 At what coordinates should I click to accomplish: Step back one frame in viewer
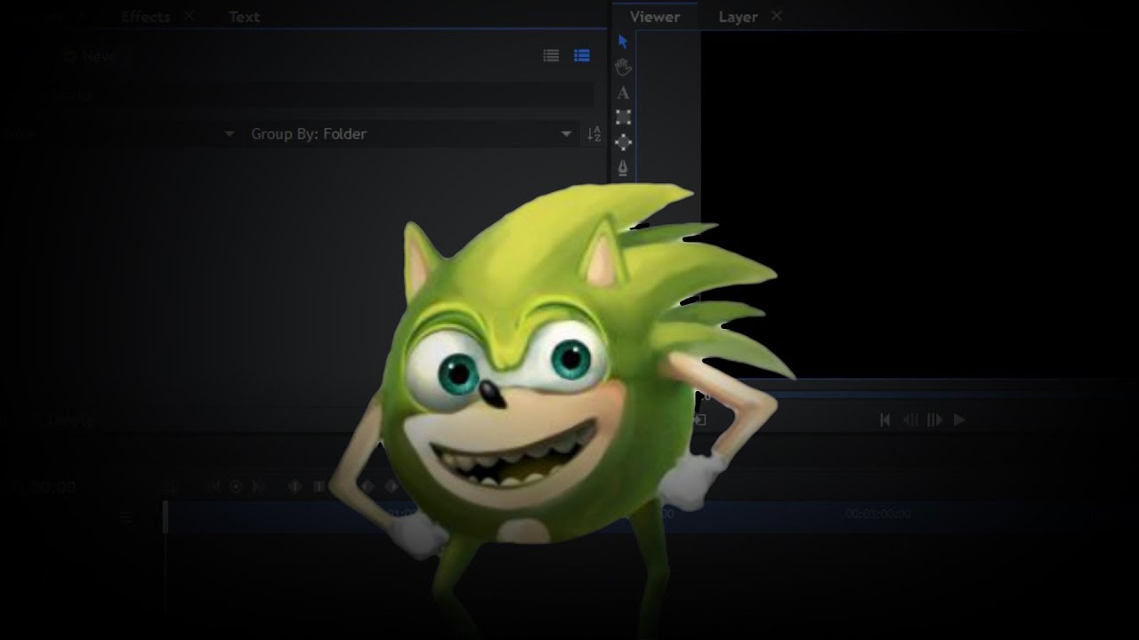coord(910,420)
